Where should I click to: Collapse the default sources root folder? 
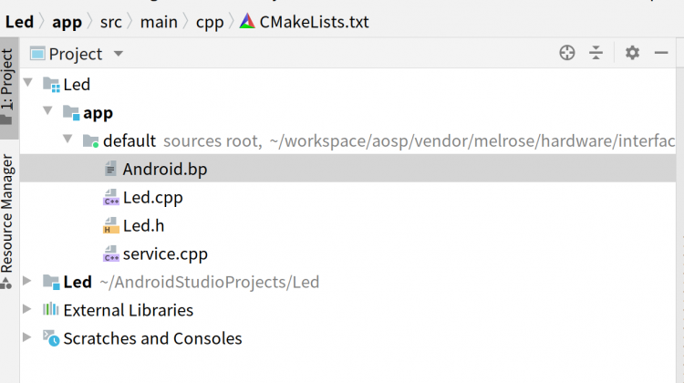[x=67, y=140]
